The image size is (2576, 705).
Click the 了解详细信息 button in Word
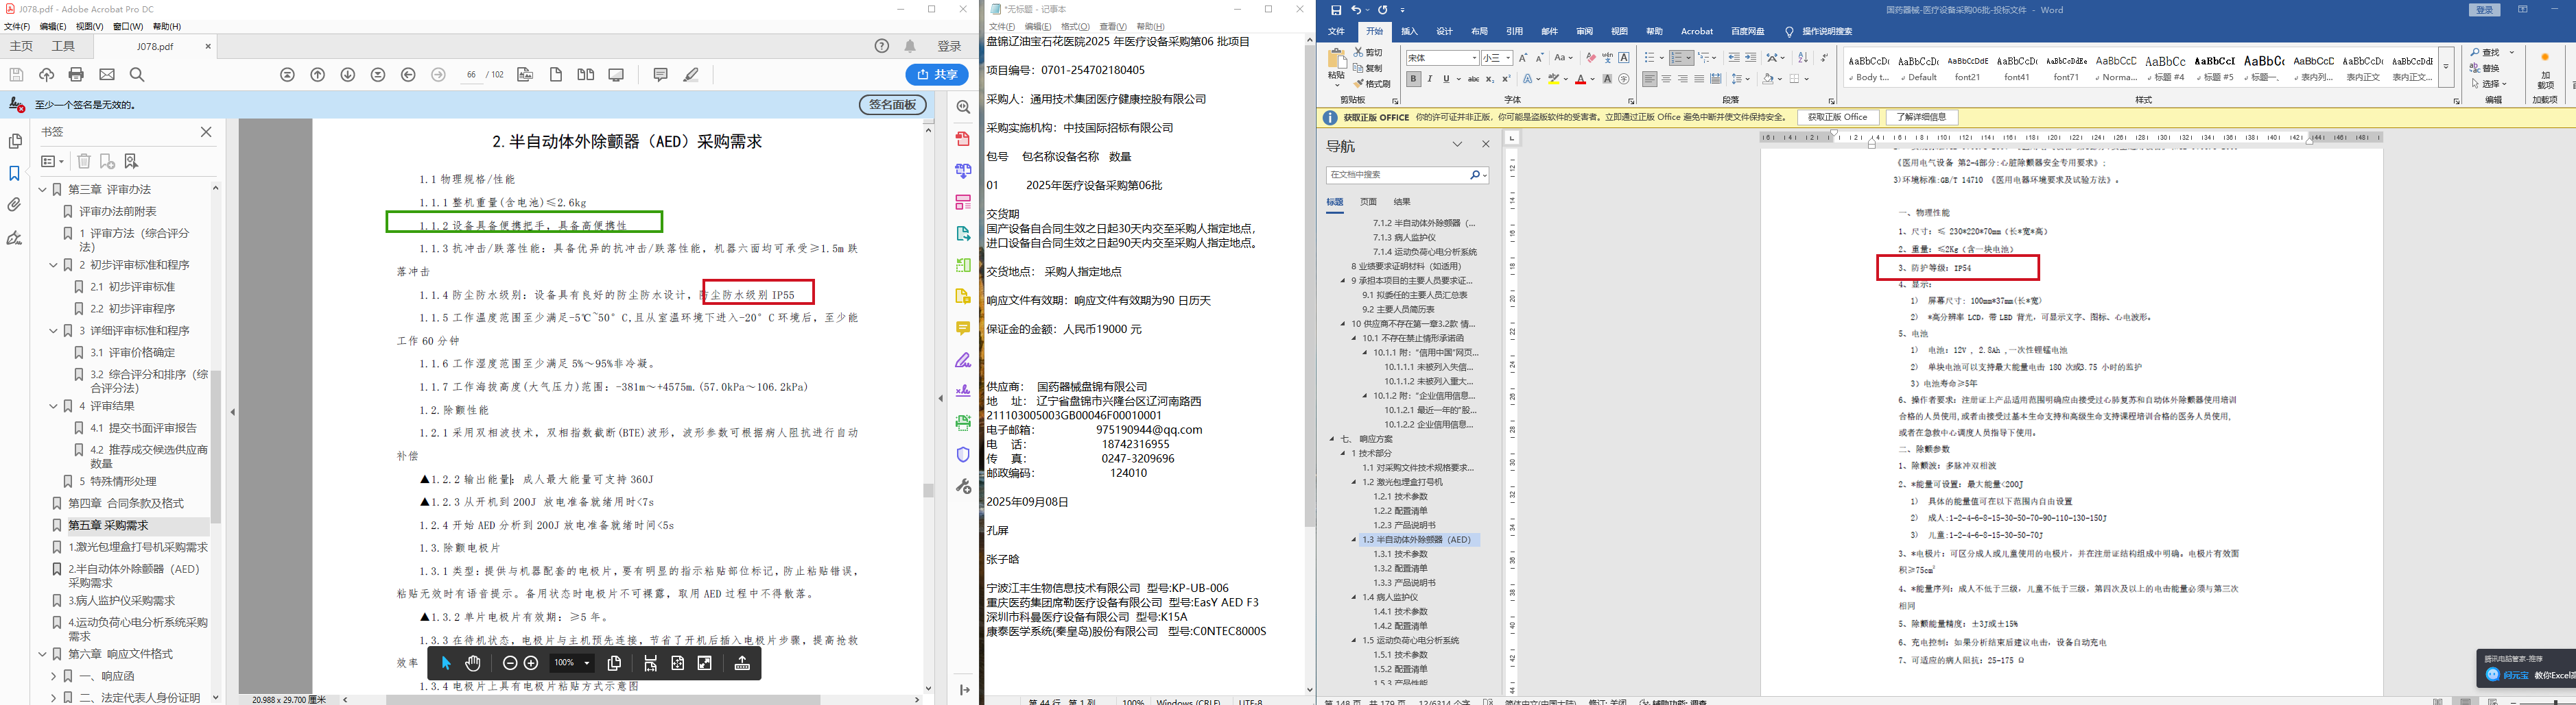[x=1921, y=118]
